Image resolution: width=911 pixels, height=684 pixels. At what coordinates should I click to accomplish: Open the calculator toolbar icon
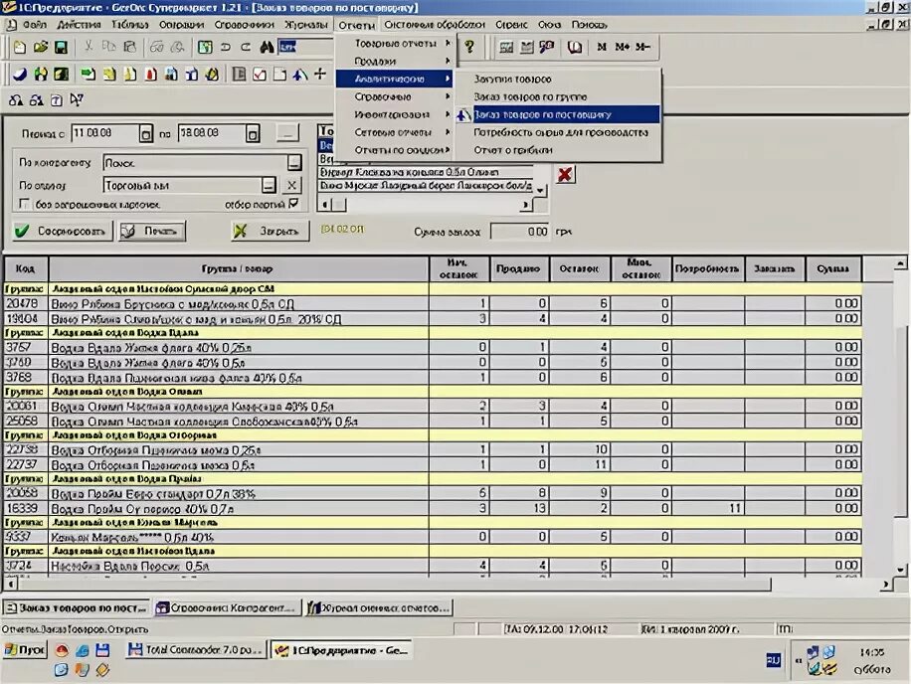(506, 47)
